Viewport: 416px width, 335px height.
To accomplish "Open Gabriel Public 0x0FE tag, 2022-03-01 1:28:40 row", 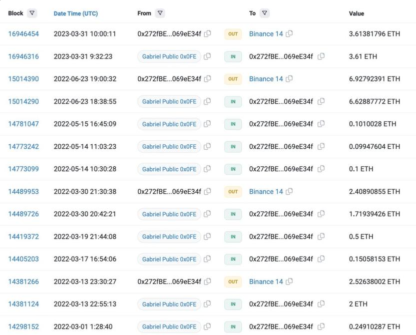I will point(169,327).
